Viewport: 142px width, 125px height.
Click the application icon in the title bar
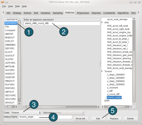tap(3, 2)
